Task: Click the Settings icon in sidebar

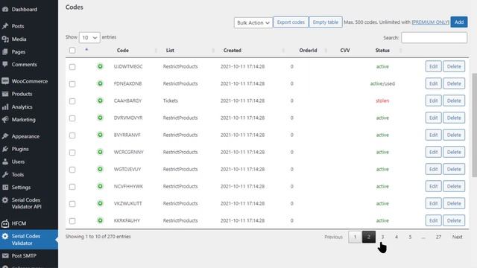Action: point(5,187)
